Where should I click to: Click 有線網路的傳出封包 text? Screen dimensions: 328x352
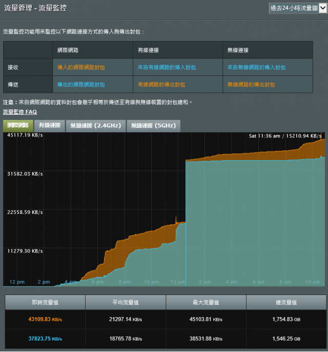161,85
